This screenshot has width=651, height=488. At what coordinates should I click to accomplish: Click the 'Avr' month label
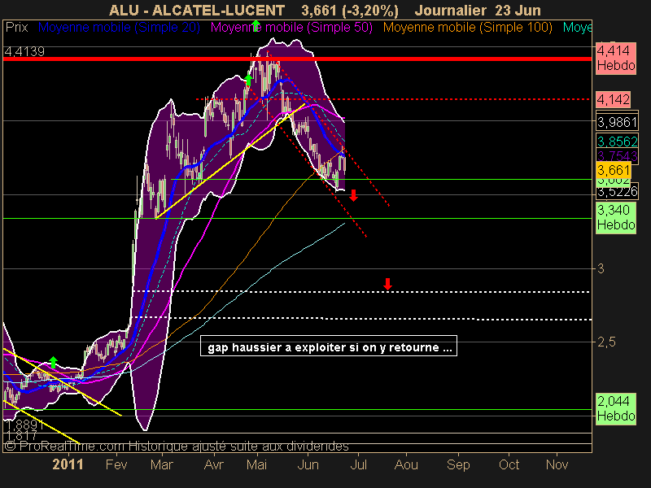(x=214, y=464)
